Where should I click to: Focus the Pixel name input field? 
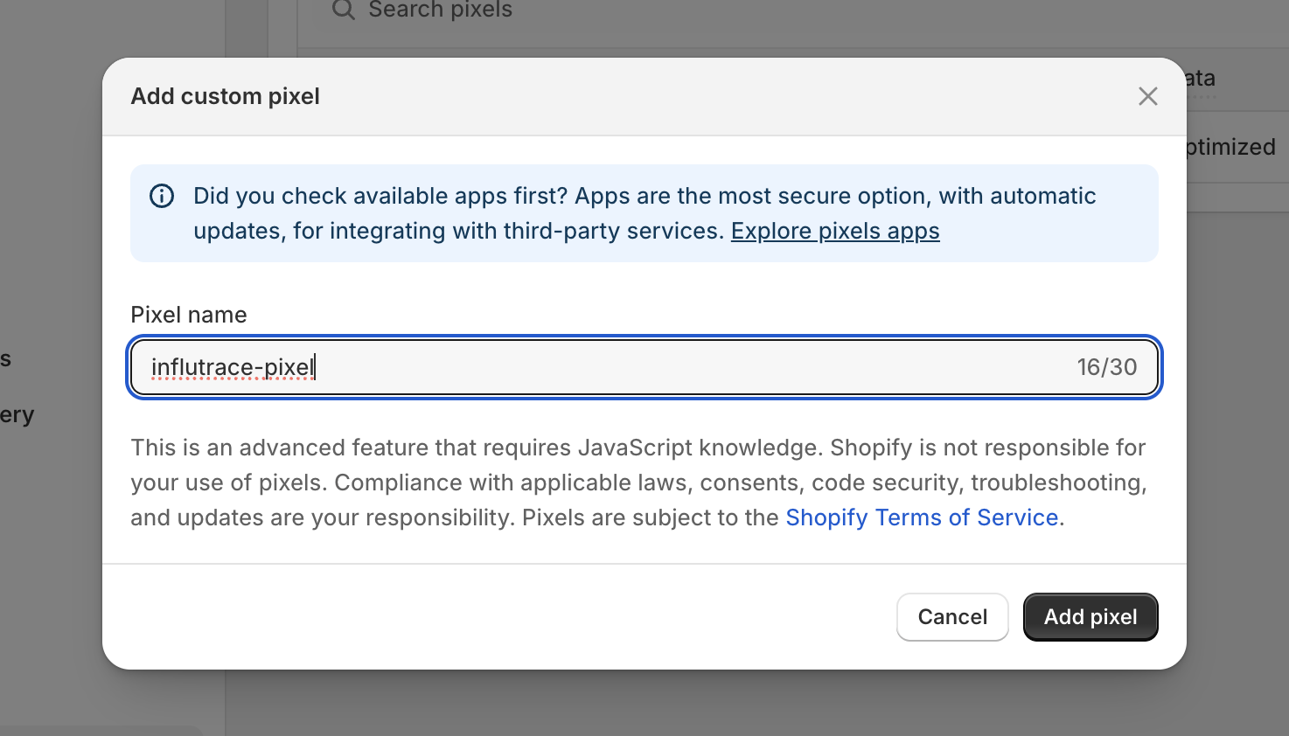click(644, 367)
